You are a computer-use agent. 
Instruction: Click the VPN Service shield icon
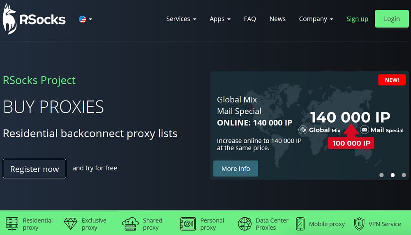[359, 224]
